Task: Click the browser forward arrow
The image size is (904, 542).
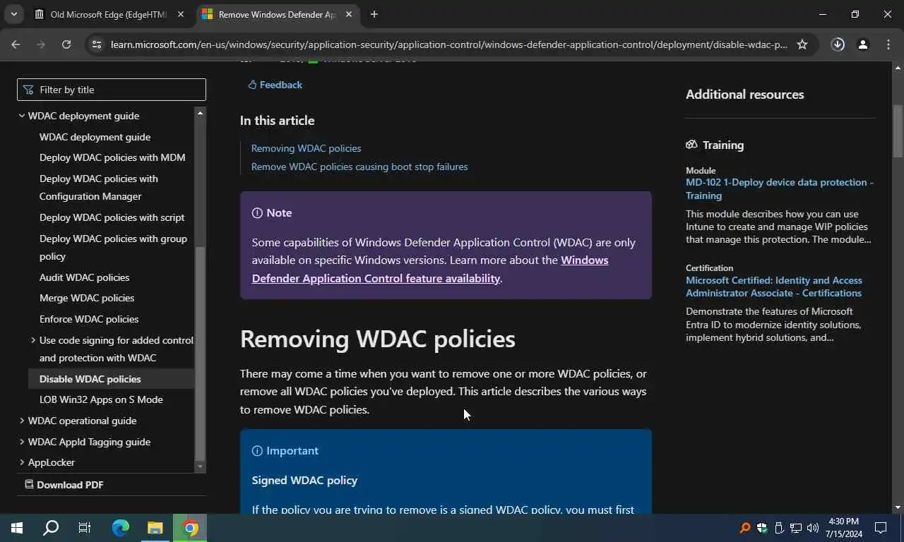Action: pos(41,44)
